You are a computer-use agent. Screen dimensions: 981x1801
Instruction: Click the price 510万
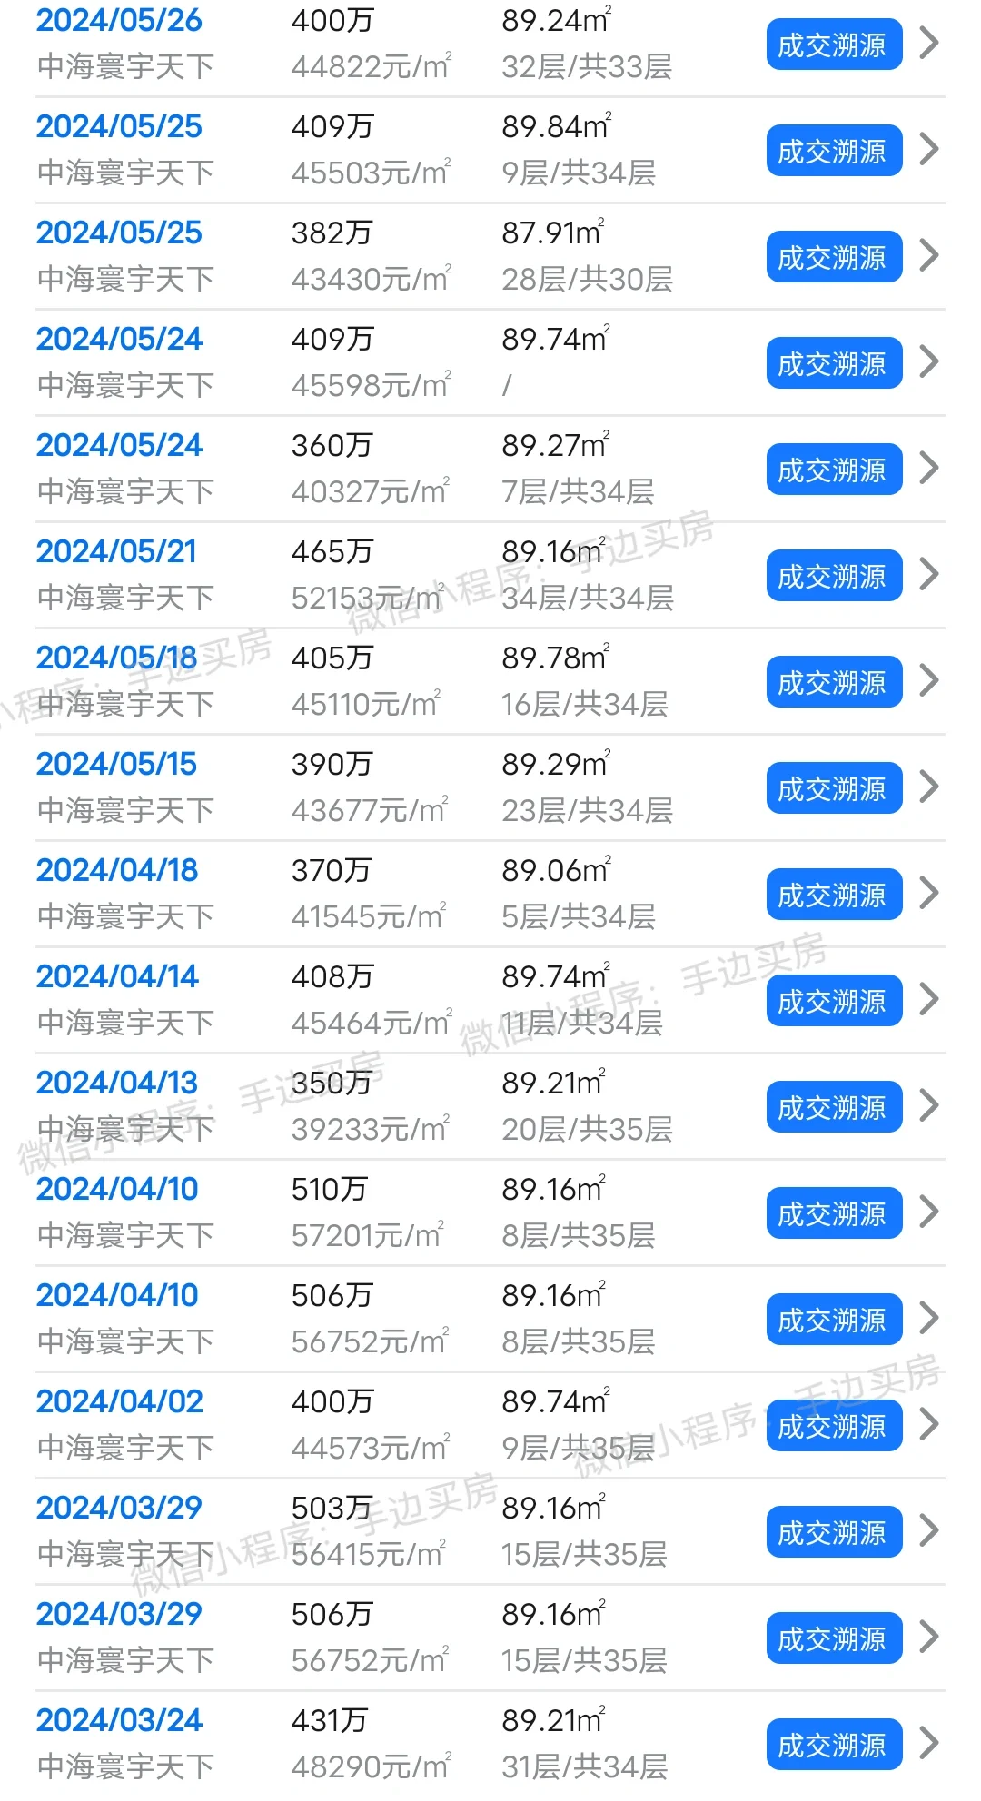[x=329, y=1189]
